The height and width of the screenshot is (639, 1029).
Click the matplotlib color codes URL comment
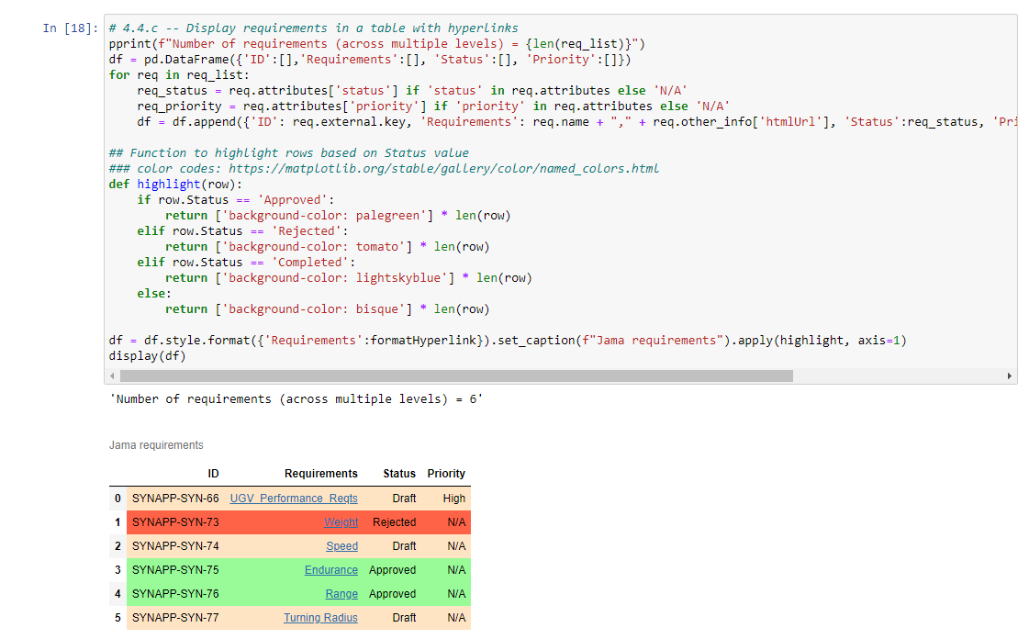(x=384, y=169)
